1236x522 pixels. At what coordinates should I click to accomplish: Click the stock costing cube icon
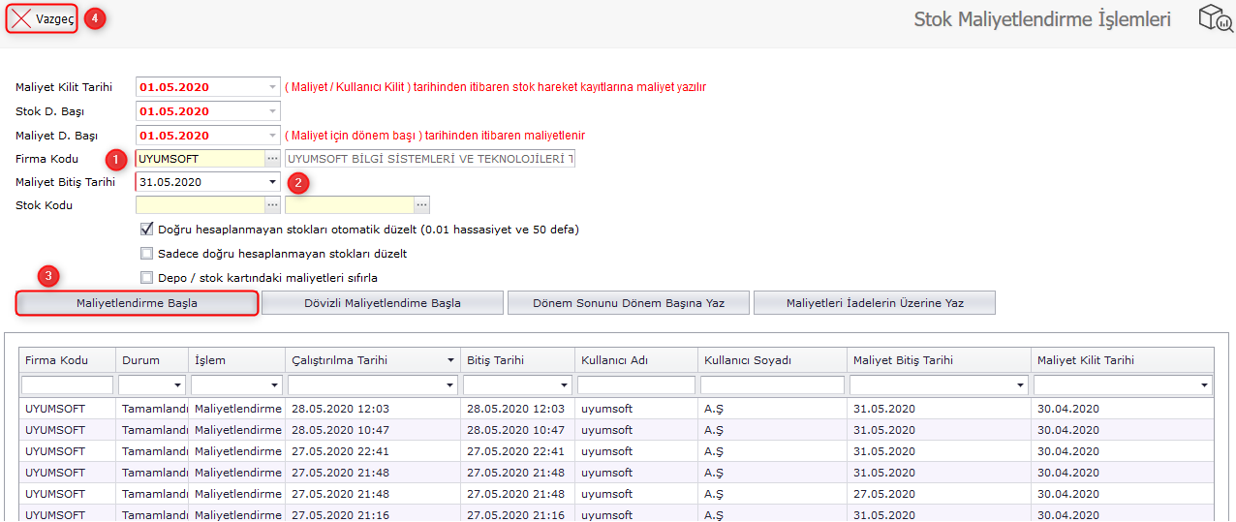pos(1215,18)
